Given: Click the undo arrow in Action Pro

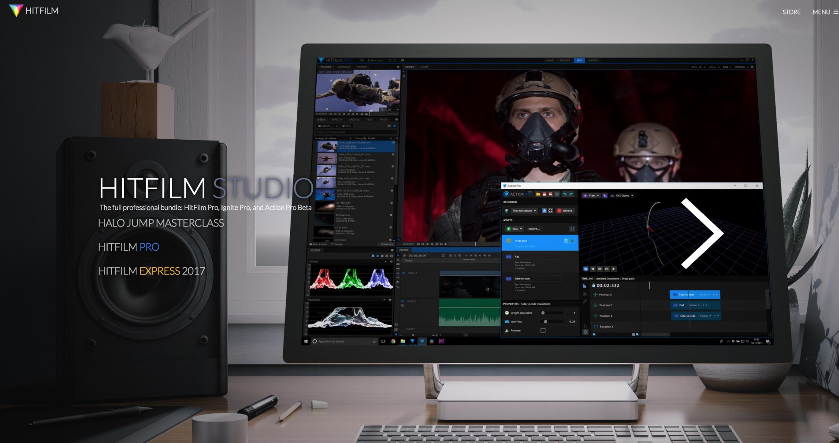Looking at the screenshot, I should tap(565, 194).
